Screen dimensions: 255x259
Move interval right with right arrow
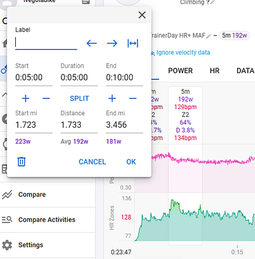point(112,44)
